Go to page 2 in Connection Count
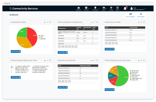 coord(66,81)
